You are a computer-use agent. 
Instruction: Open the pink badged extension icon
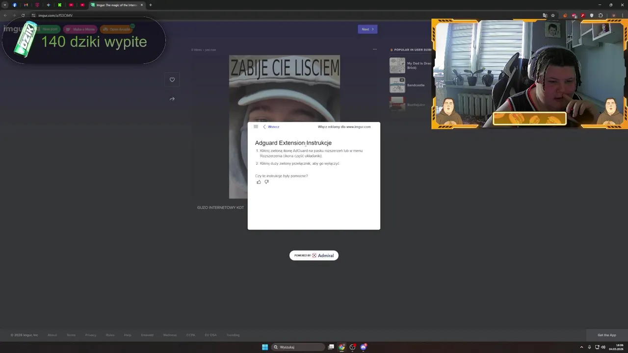(574, 15)
